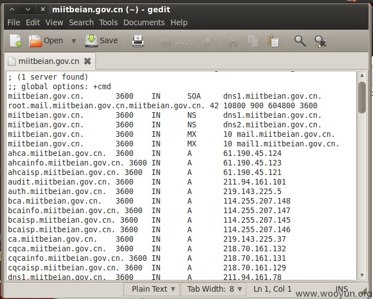The width and height of the screenshot is (373, 299).
Task: Open the Edit menu
Action: tap(33, 22)
